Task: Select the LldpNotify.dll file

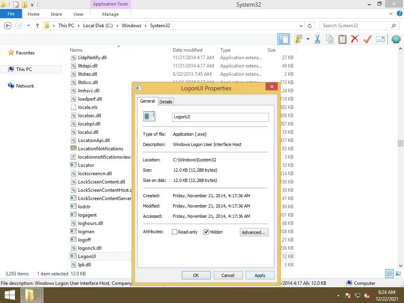Action: tap(92, 58)
